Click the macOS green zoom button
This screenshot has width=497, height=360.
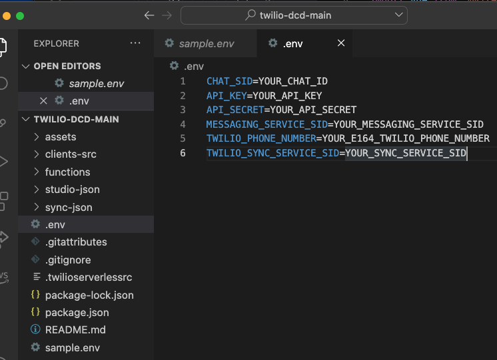point(20,16)
